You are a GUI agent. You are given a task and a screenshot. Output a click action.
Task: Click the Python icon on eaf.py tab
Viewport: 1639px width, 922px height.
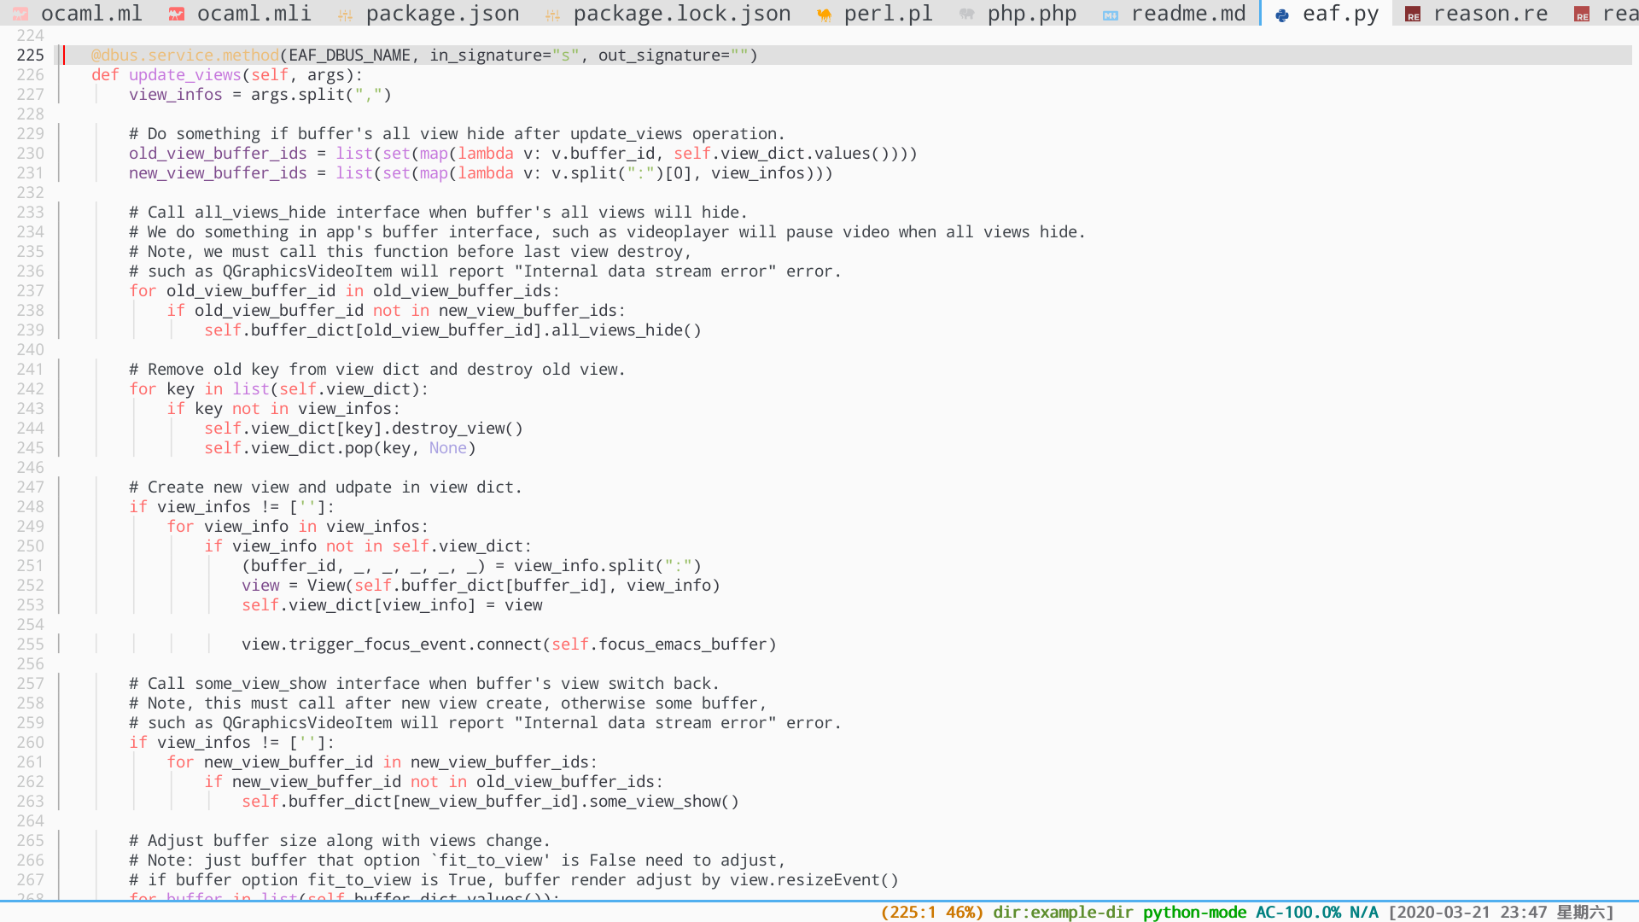pos(1282,15)
